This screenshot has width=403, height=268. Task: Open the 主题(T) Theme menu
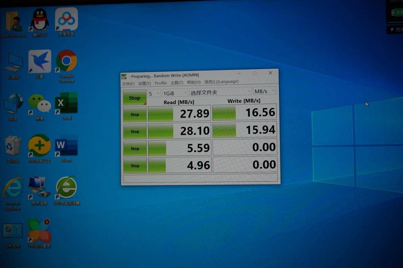[177, 83]
